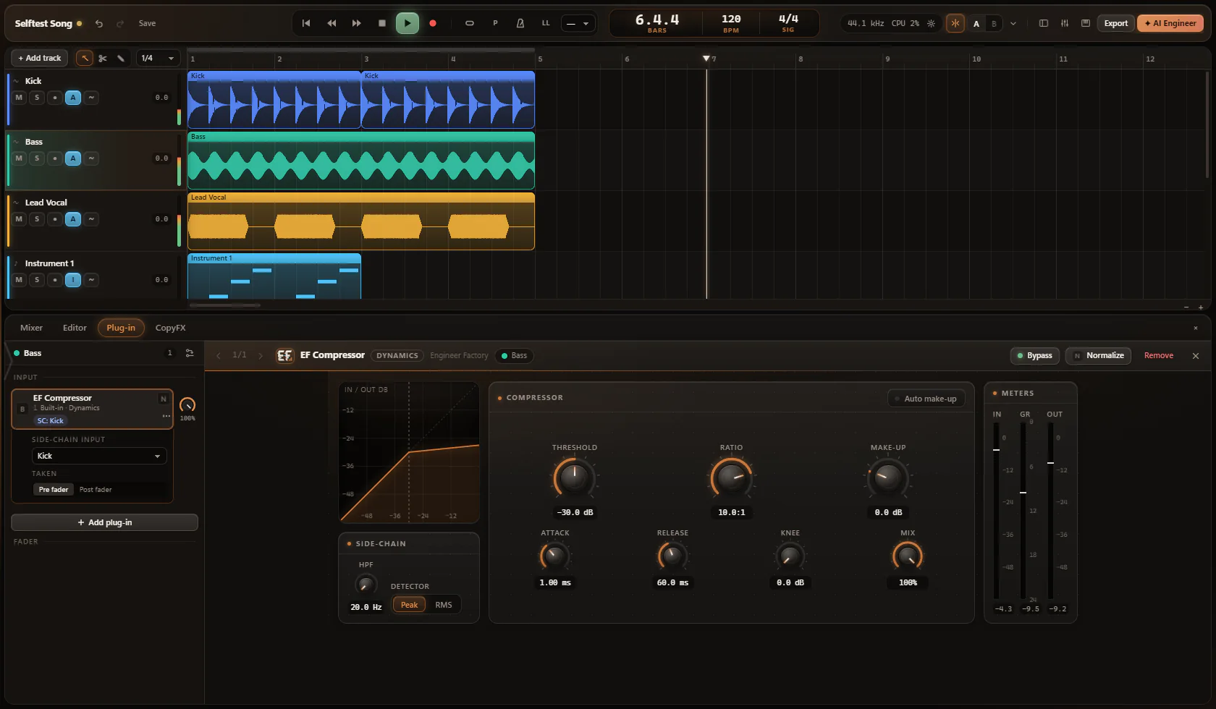This screenshot has width=1216, height=709.
Task: Click the Export button
Action: (1115, 23)
